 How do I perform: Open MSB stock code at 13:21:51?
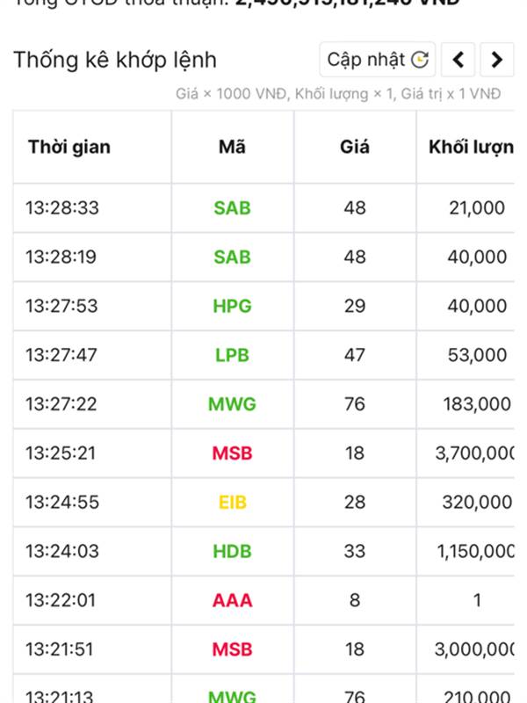(232, 649)
